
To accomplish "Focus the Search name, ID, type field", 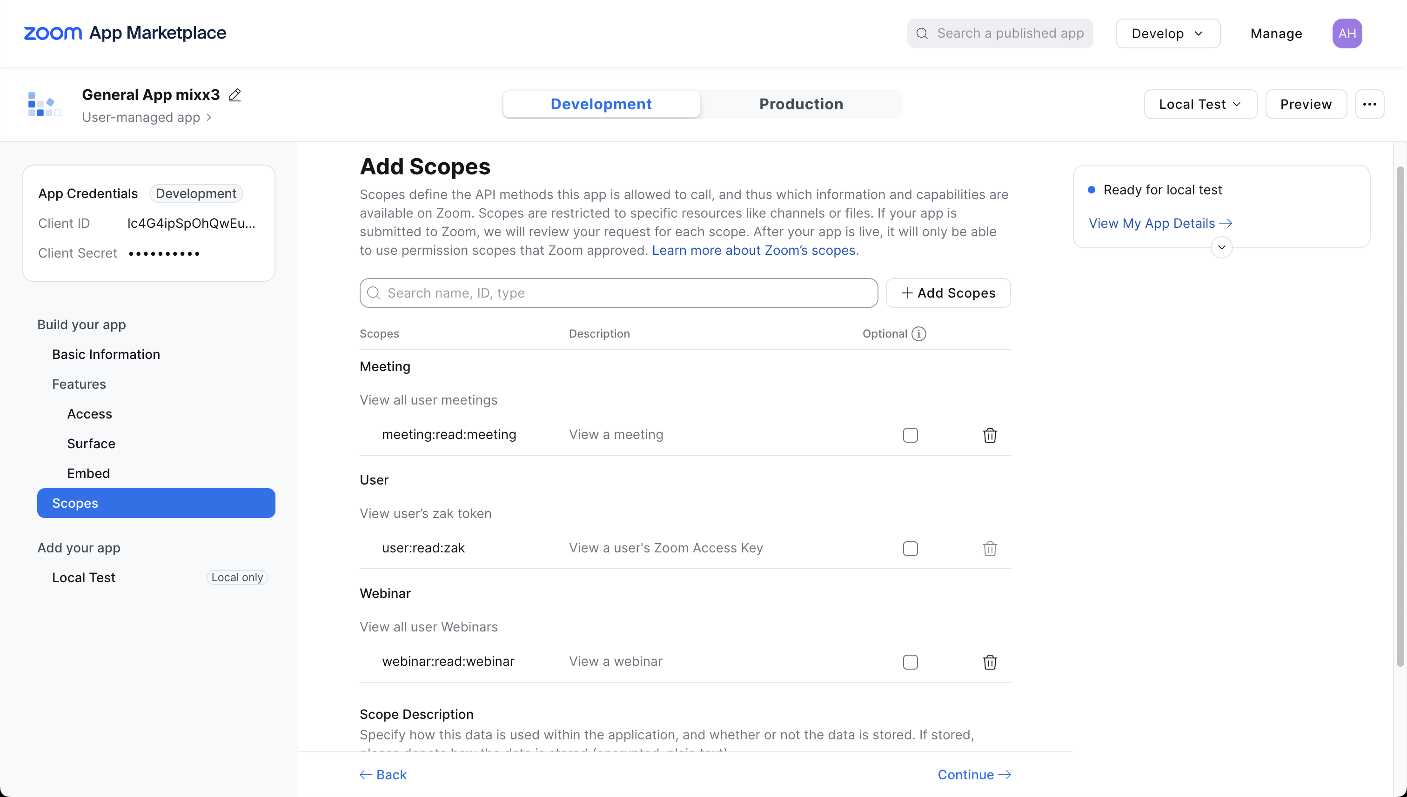I will pos(618,293).
